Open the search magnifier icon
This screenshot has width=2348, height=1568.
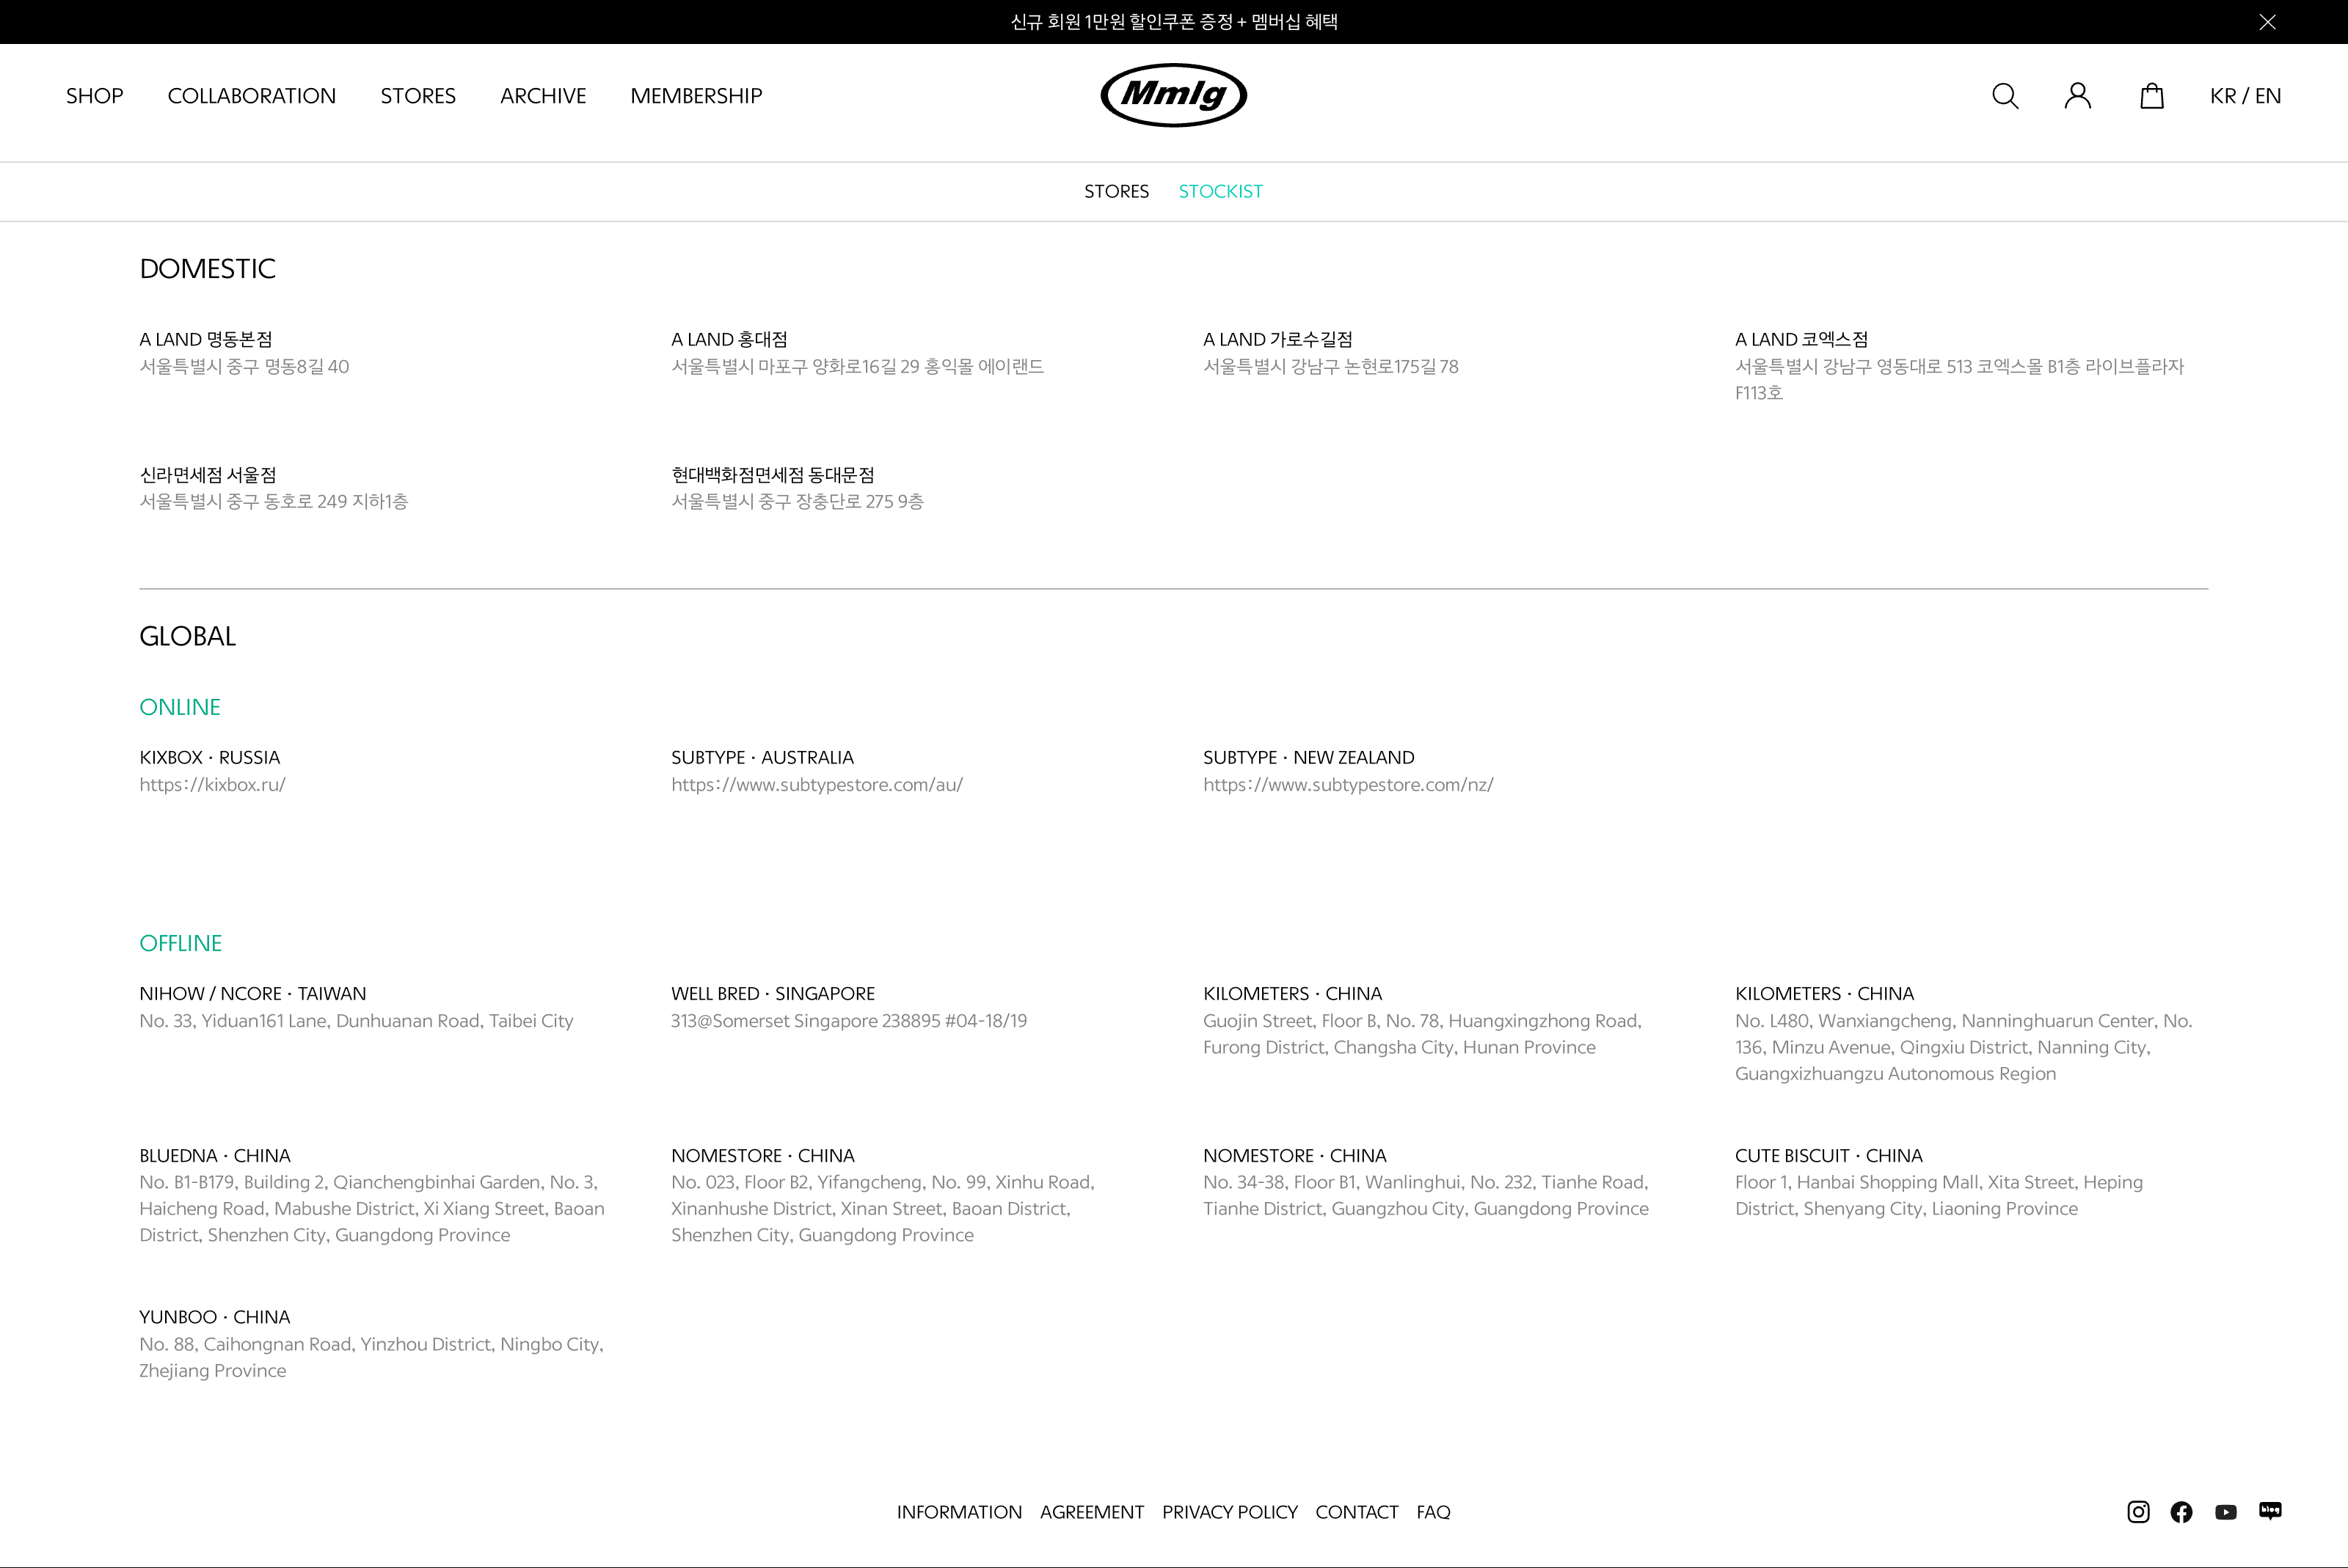[2005, 96]
